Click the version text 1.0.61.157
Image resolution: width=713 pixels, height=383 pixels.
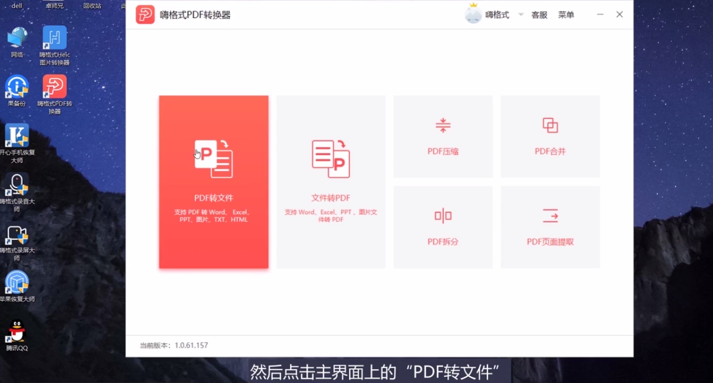tap(191, 346)
